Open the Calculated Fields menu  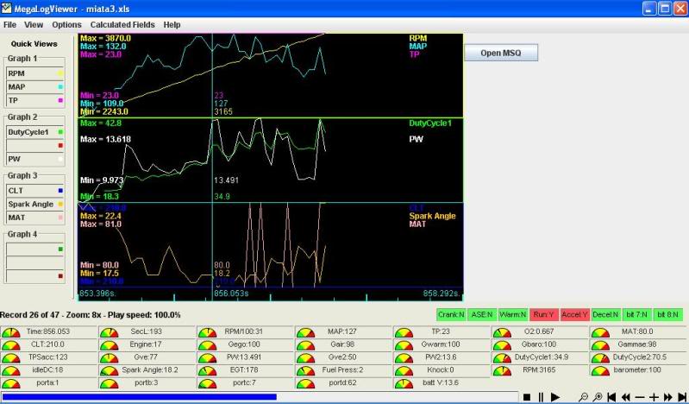(x=122, y=25)
